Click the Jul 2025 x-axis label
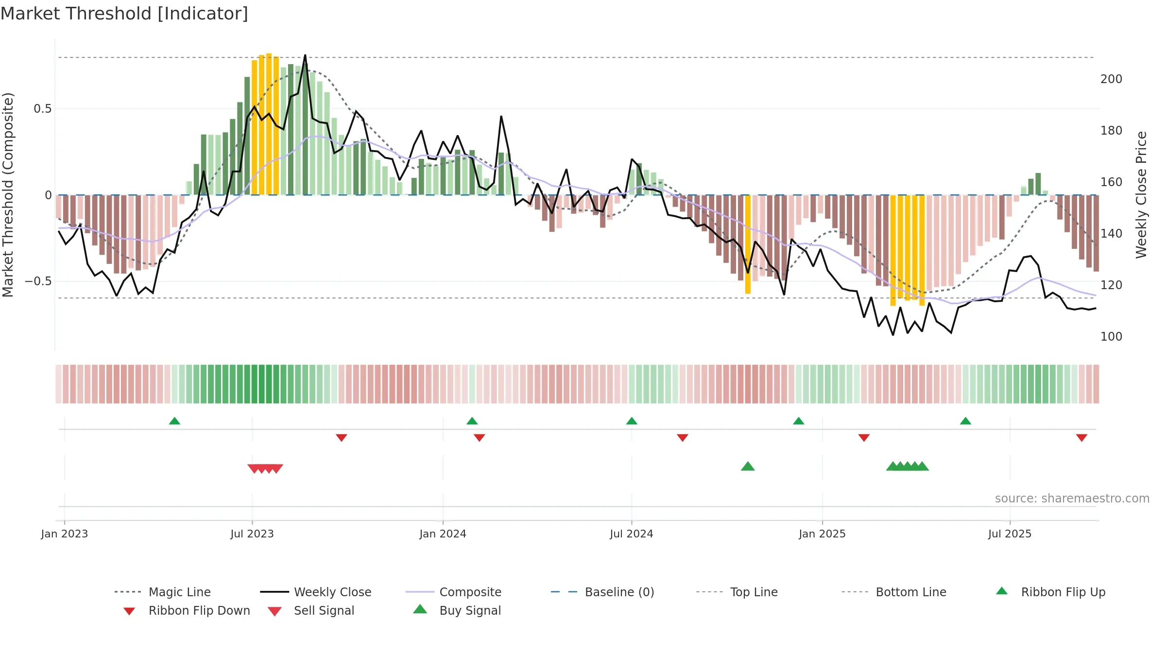This screenshot has height=656, width=1166. point(1010,534)
